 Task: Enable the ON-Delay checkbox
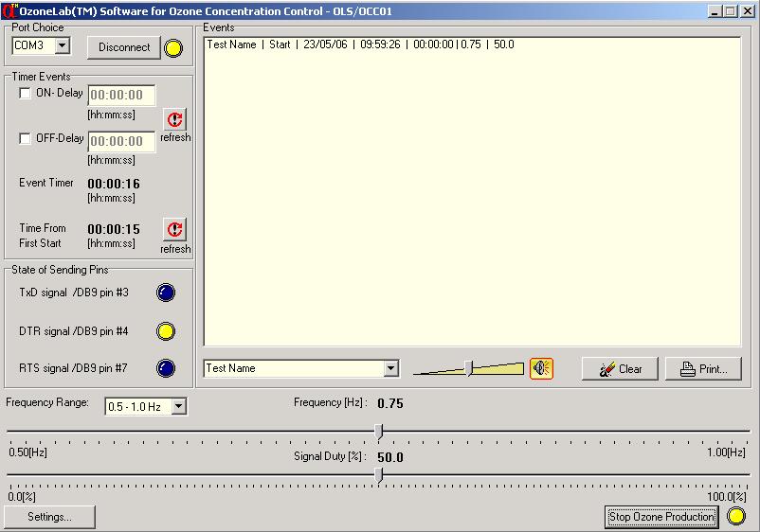pyautogui.click(x=25, y=93)
